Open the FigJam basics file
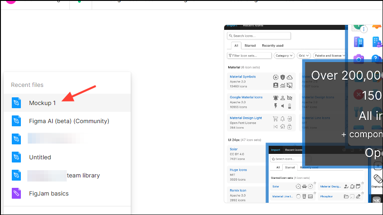 click(x=67, y=193)
